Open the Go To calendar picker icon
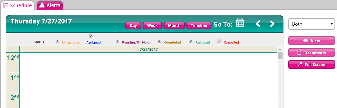Image resolution: width=337 pixels, height=108 pixels. tap(240, 23)
